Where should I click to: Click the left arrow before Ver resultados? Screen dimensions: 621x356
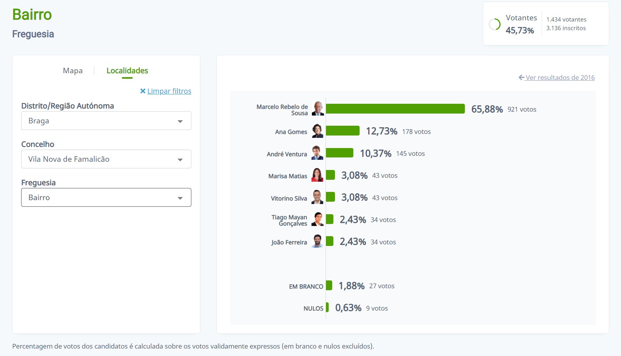[521, 78]
